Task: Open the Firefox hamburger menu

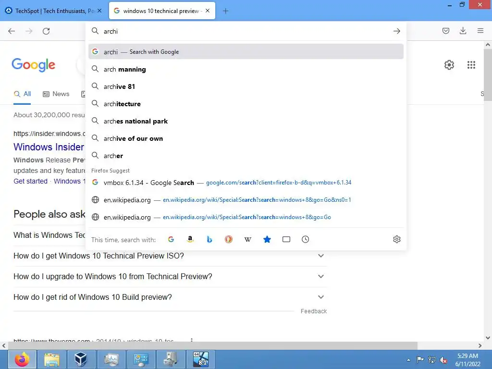Action: coord(480,31)
